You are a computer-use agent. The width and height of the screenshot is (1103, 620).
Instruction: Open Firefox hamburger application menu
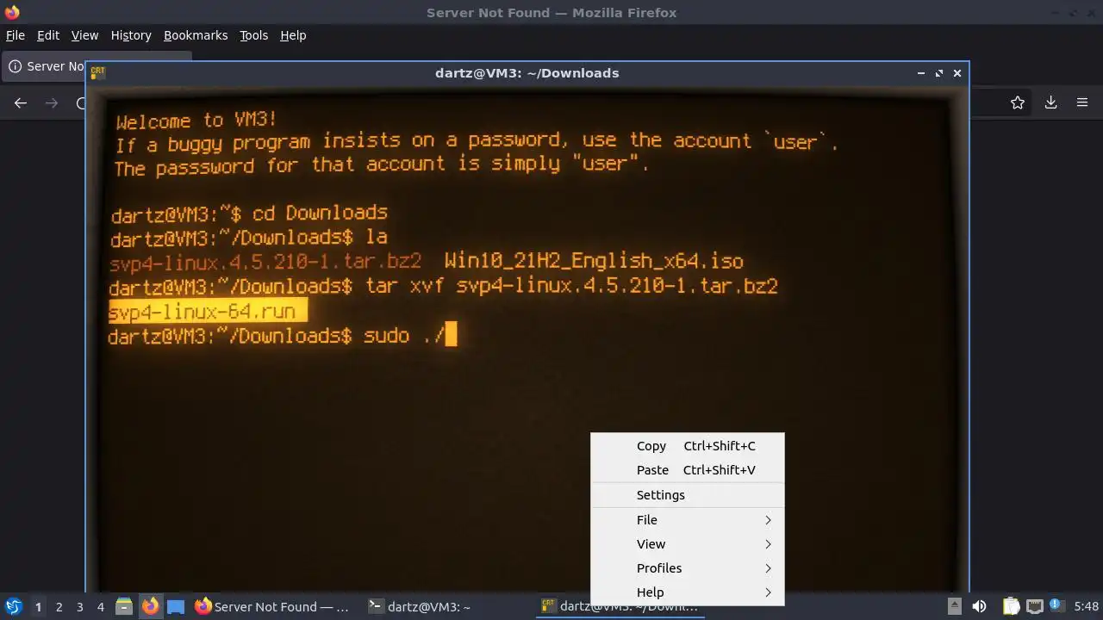pos(1082,102)
